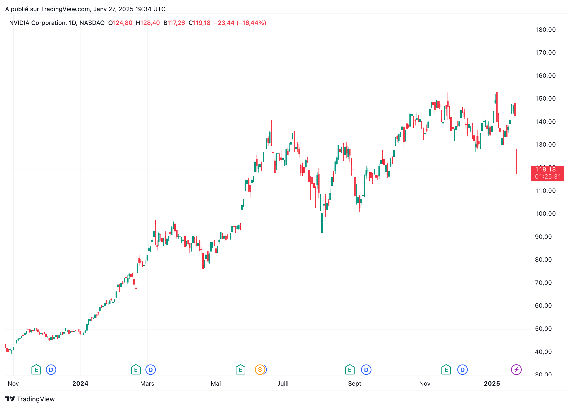
Task: Open the earnings E marker left of Mars
Action: click(x=136, y=370)
